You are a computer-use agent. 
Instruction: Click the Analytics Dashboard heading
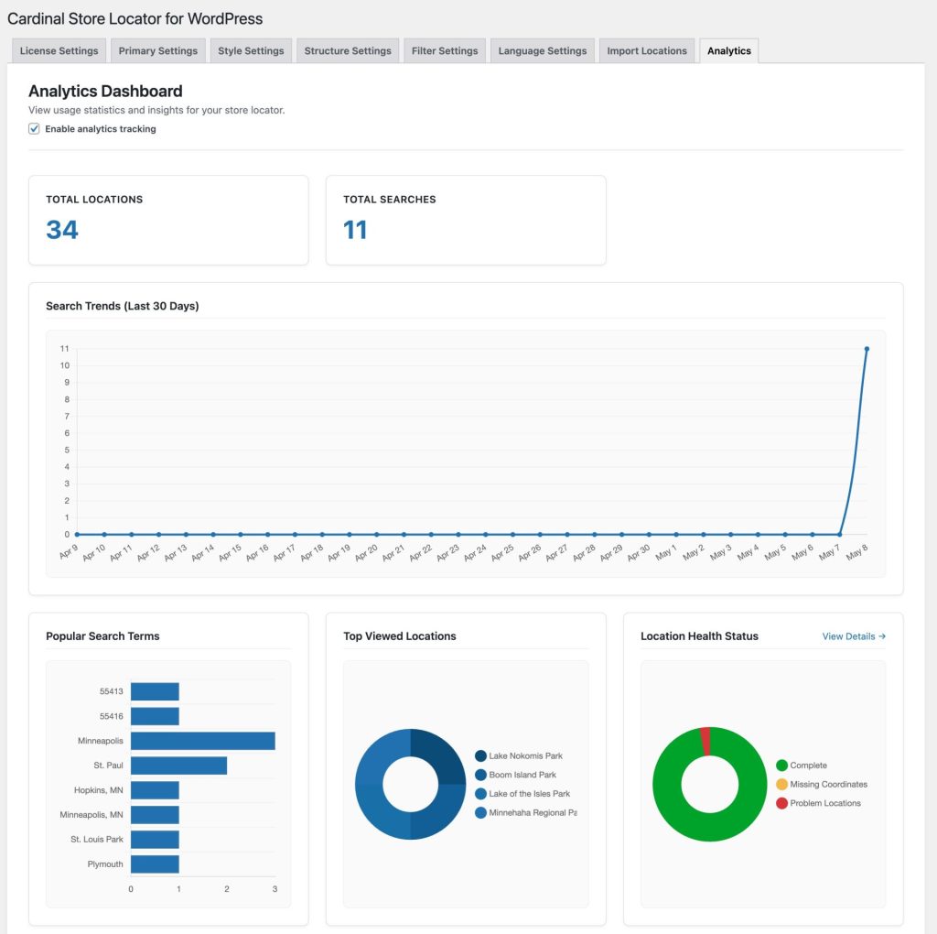click(105, 91)
